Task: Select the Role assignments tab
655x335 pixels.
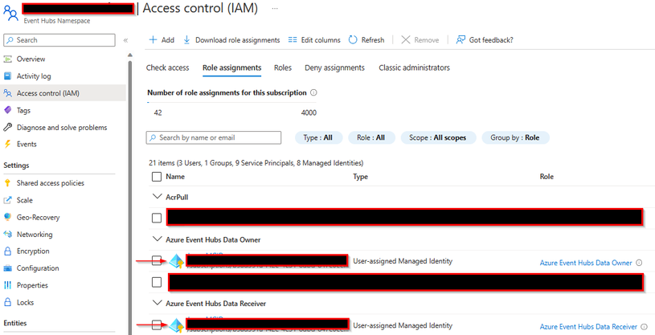Action: 231,67
